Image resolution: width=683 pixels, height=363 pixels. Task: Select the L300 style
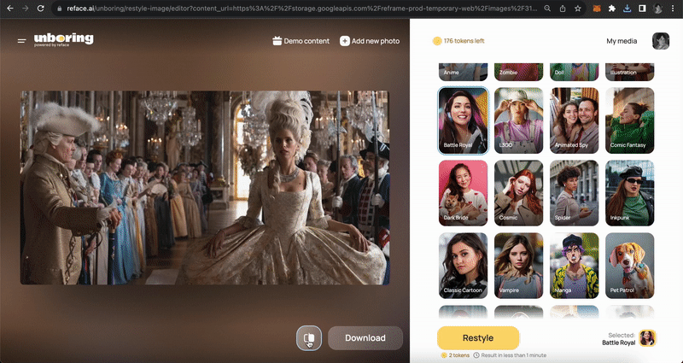click(x=518, y=120)
